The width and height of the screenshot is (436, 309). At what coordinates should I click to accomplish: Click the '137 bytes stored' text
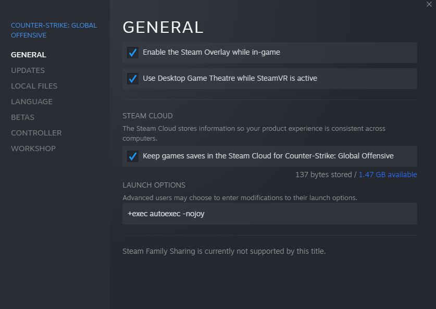pos(323,175)
